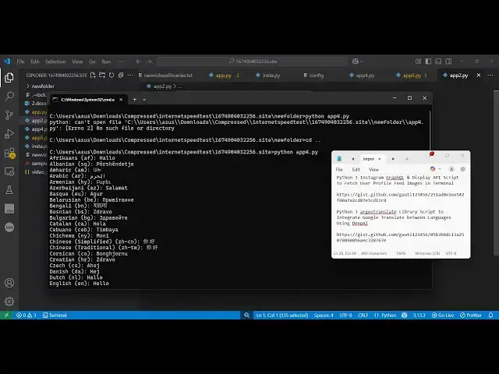Open the Testing flask view

coord(9,190)
